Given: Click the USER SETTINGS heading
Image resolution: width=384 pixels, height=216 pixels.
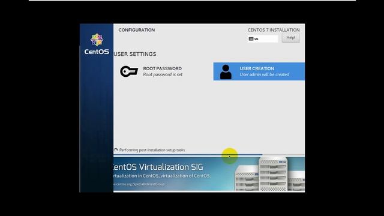Looking at the screenshot, I should 135,54.
